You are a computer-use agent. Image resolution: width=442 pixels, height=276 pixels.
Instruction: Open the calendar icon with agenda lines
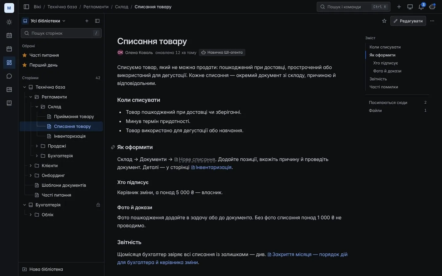[x=9, y=36]
